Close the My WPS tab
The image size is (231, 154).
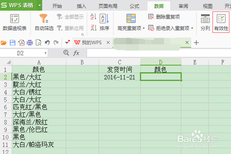pos(108,43)
